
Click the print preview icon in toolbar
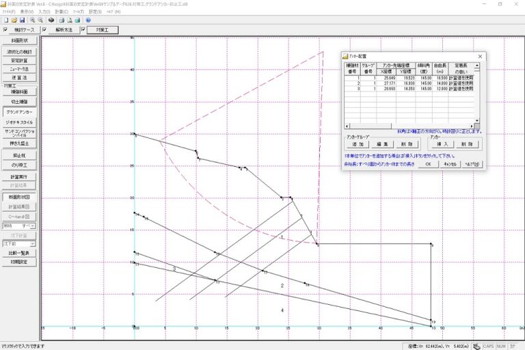[x=69, y=21]
